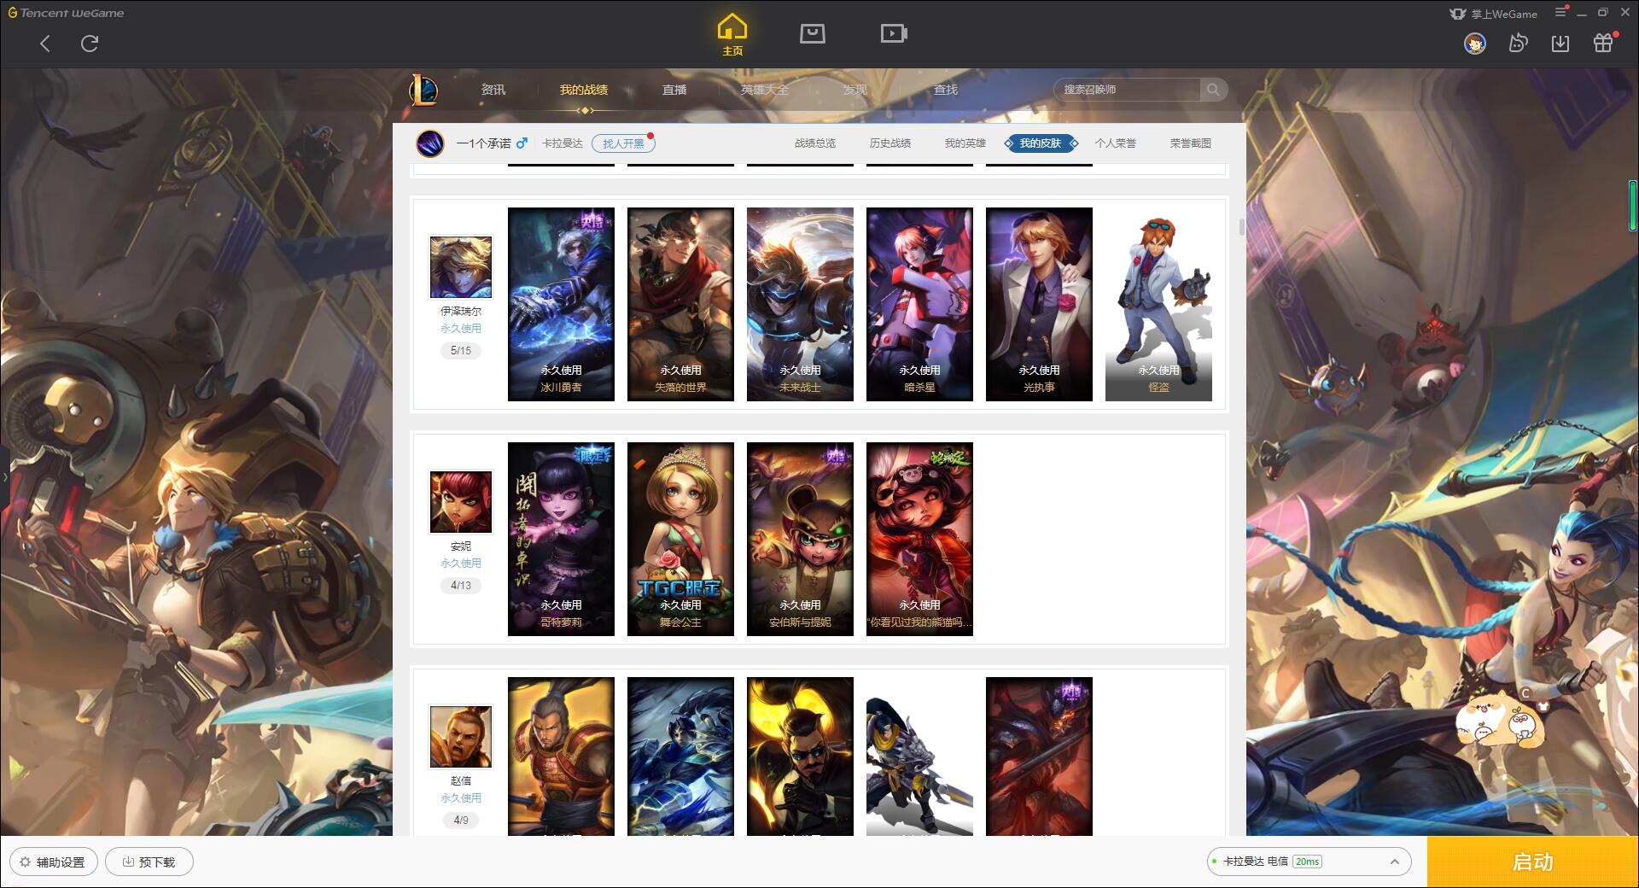Open the 冰川勇者 skin card
The height and width of the screenshot is (888, 1639).
pyautogui.click(x=561, y=304)
